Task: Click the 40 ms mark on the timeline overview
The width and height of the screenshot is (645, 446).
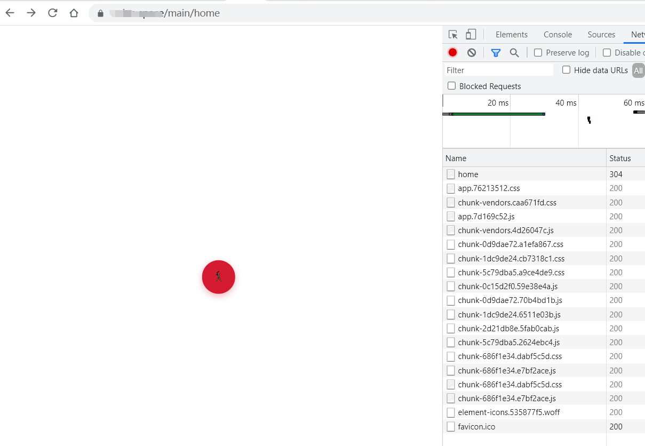Action: point(566,103)
